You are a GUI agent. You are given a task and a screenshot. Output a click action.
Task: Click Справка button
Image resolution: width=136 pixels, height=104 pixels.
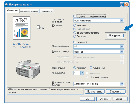(120, 99)
